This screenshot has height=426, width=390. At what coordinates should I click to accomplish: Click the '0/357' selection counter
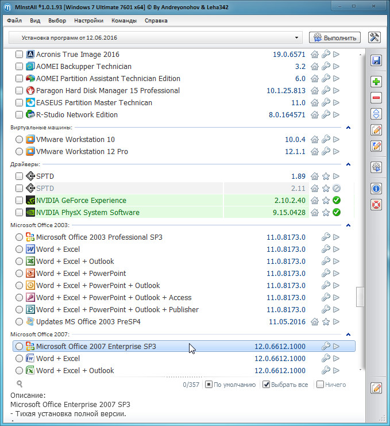coord(191,385)
